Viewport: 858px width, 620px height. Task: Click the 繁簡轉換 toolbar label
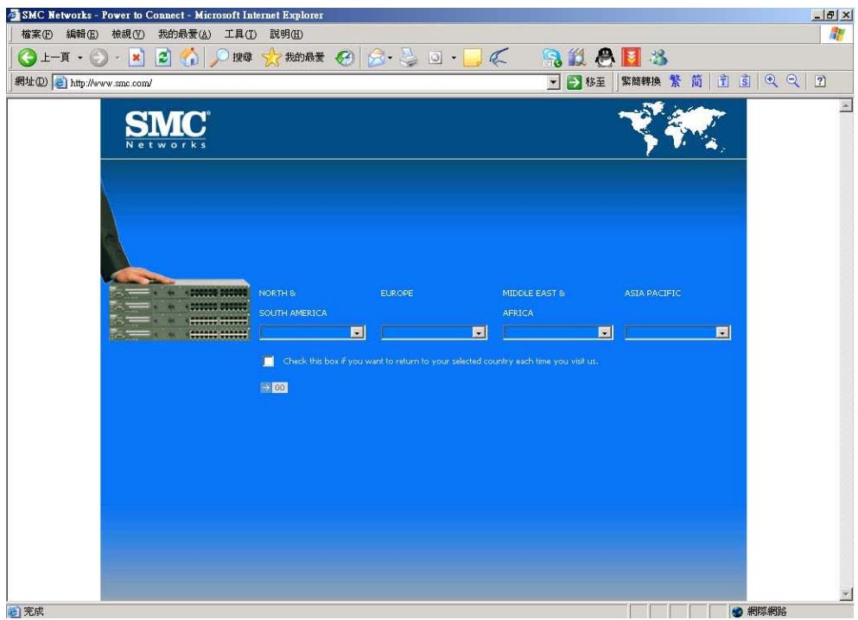(641, 81)
